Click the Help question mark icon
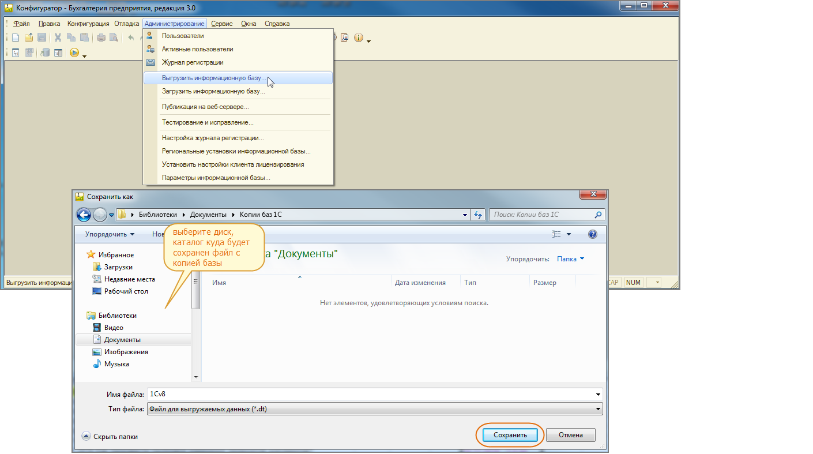Screen dimensions: 813x454 click(x=592, y=234)
